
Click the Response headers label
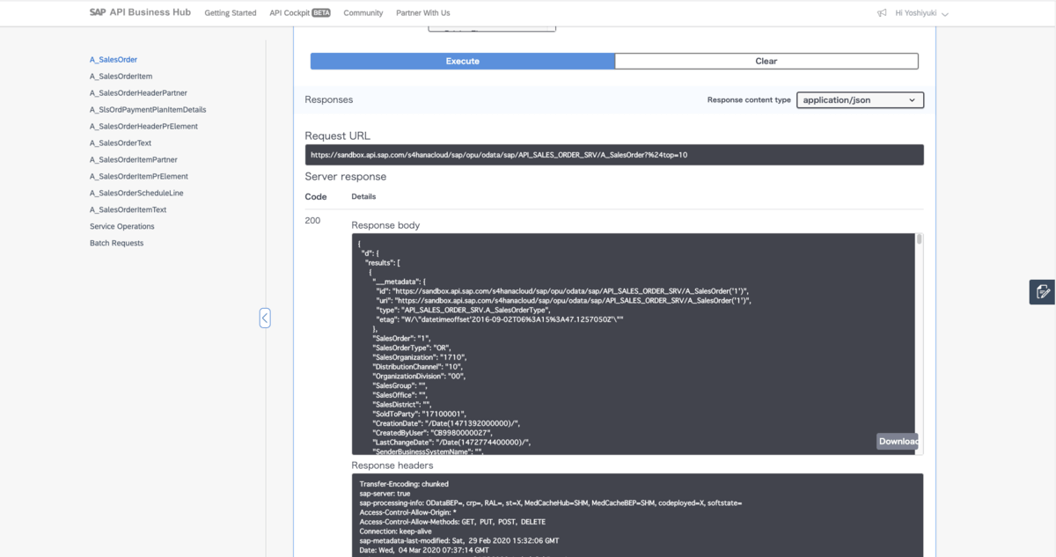392,465
